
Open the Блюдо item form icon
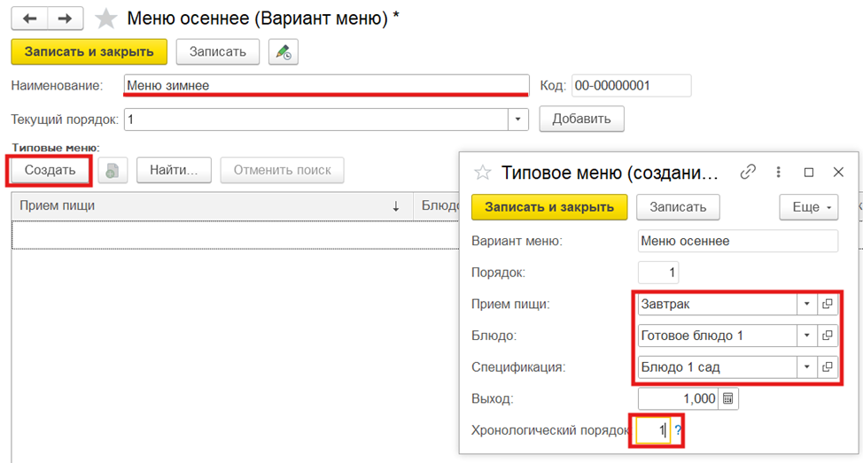coord(828,336)
